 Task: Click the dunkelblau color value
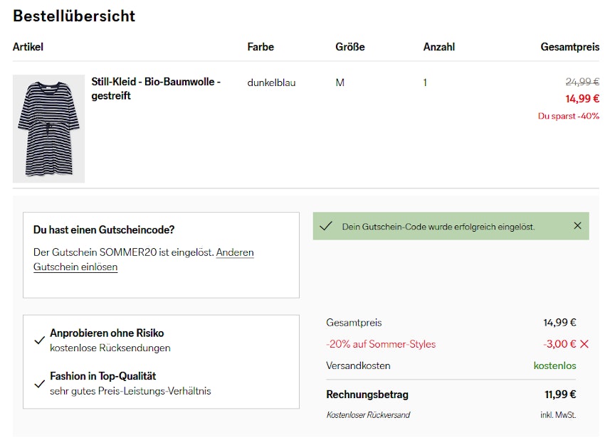pos(271,82)
